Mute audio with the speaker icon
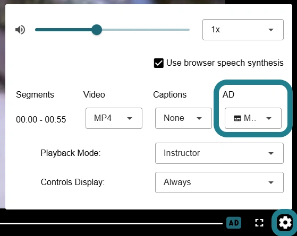The height and width of the screenshot is (236, 297). tap(20, 30)
